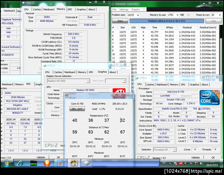The image size is (224, 175).
Task: Click the GPU 32°C button in Real Temp
Action: [77, 109]
